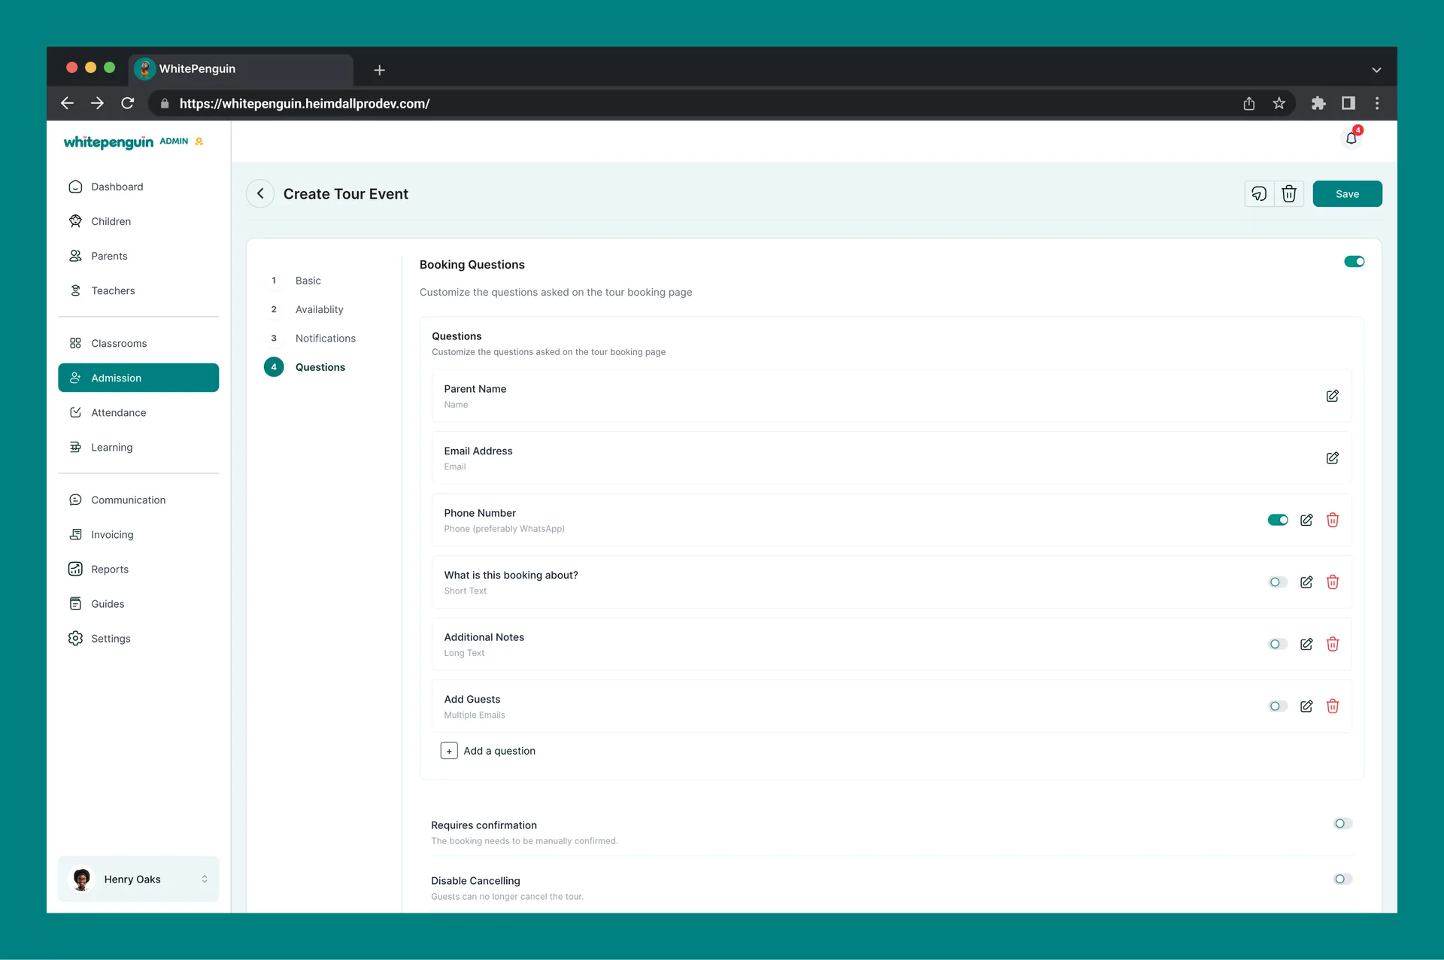Select the WhitePenguin browser tab
Screen dimensions: 1444x960
tap(241, 69)
